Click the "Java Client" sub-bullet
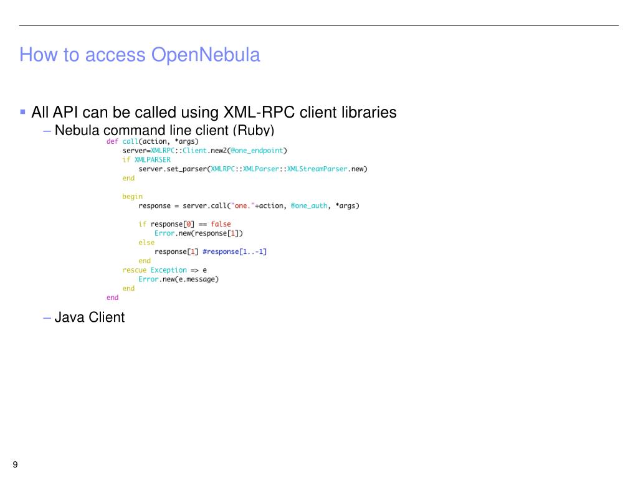 click(89, 317)
